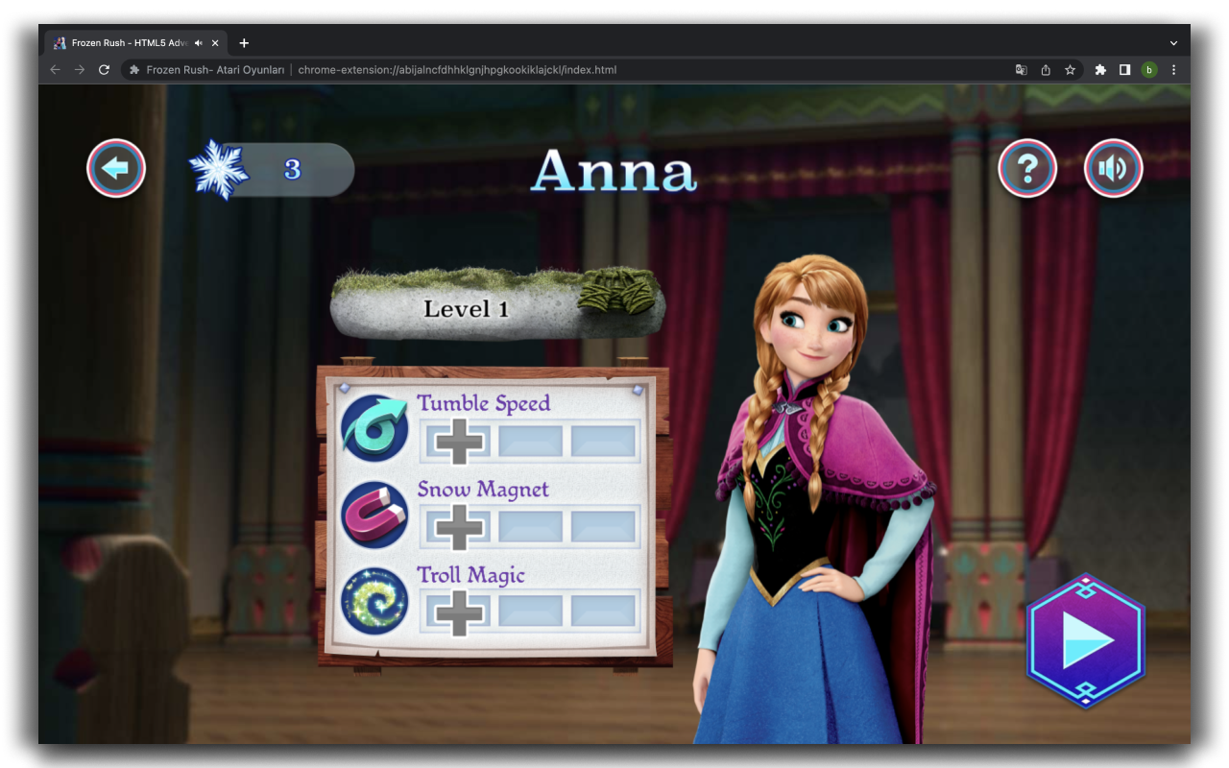Click the address bar URL

457,70
